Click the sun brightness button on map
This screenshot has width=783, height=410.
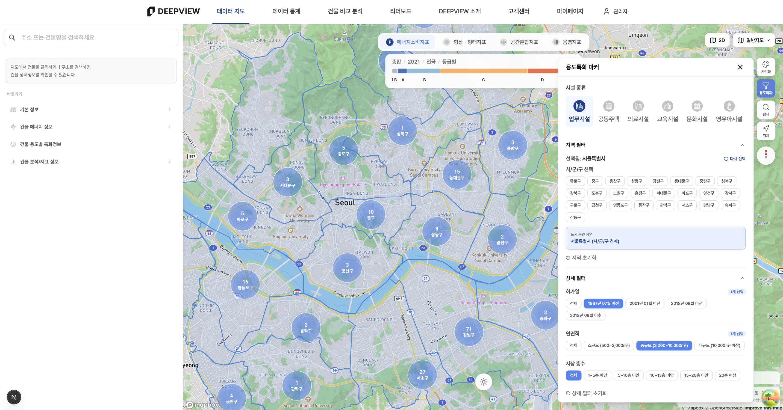point(484,382)
